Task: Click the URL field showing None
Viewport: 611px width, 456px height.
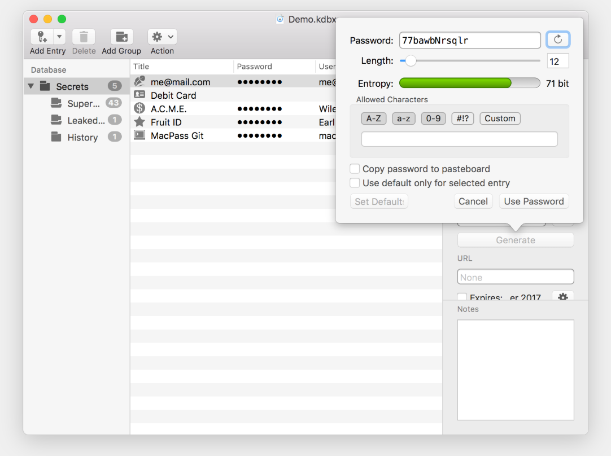Action: [x=516, y=277]
